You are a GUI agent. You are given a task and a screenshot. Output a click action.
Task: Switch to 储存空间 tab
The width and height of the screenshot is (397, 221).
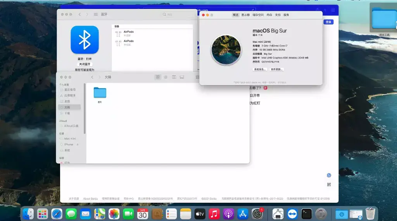pyautogui.click(x=258, y=15)
